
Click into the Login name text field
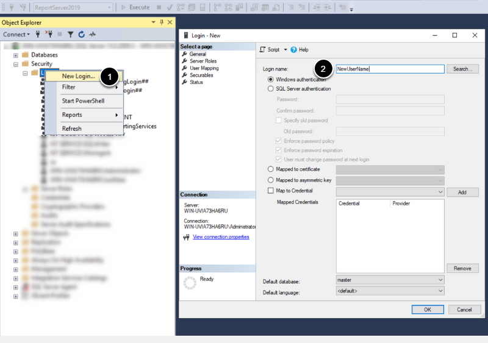[x=390, y=69]
